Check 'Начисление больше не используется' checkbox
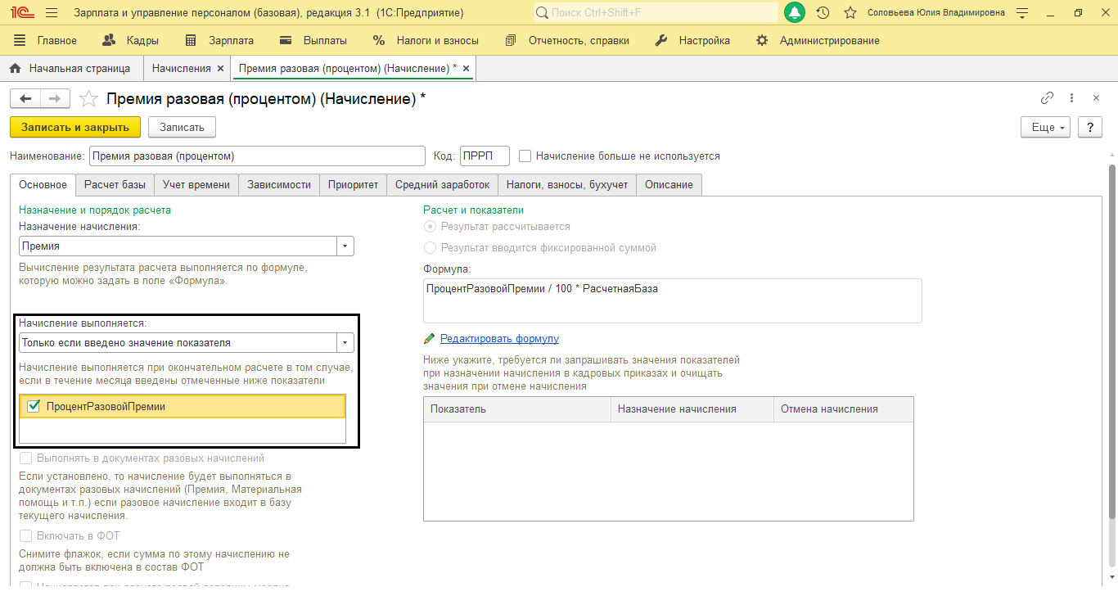The width and height of the screenshot is (1118, 596). [x=525, y=156]
